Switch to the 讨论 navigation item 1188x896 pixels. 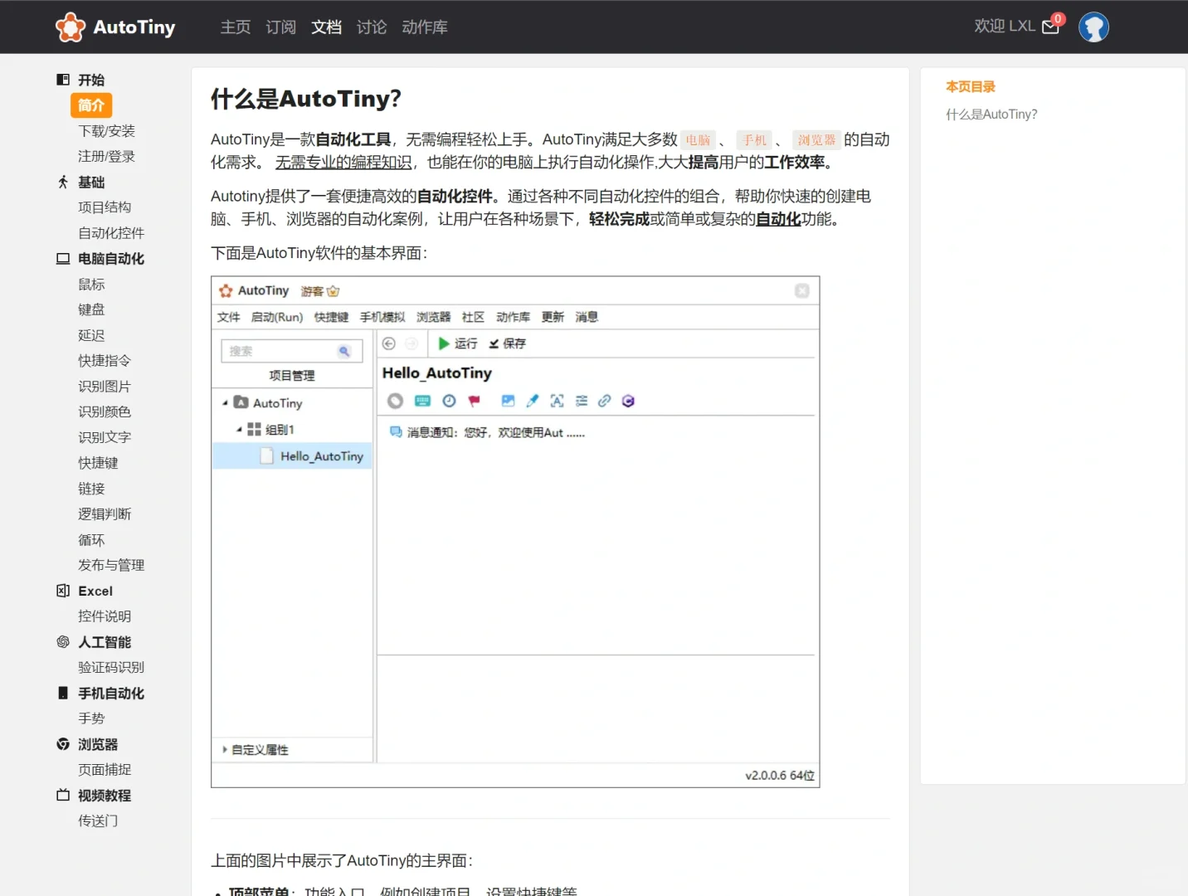[x=371, y=27]
